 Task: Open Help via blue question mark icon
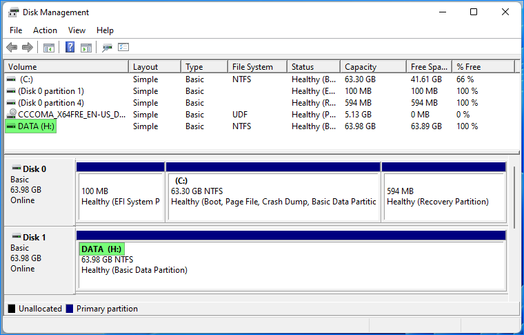pyautogui.click(x=70, y=48)
